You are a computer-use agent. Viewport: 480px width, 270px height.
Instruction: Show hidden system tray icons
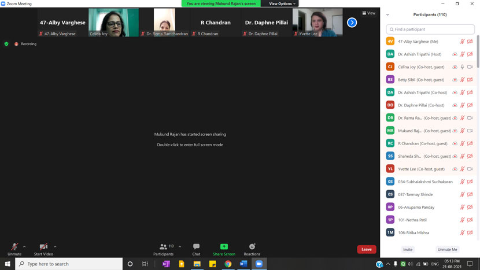[x=388, y=264]
